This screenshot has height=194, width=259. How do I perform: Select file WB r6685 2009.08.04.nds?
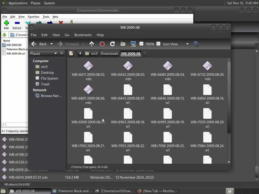168,71
